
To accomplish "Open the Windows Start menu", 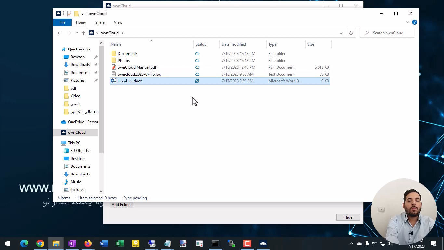I will click(x=8, y=243).
